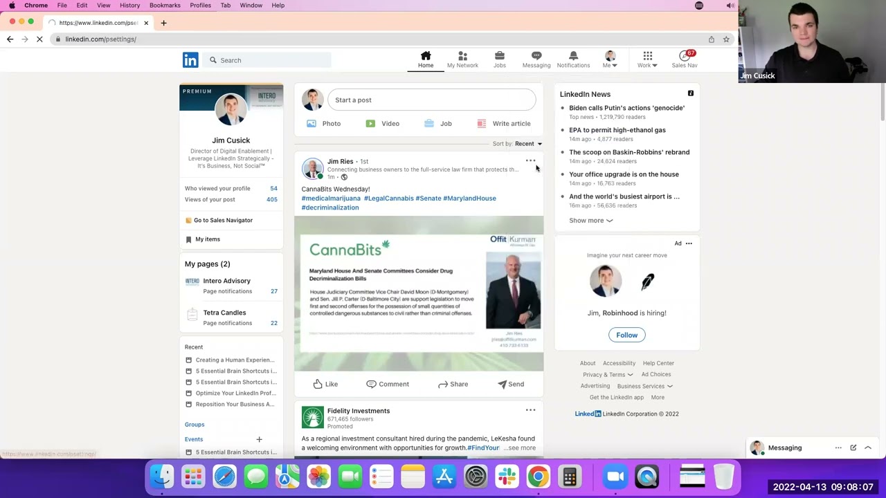Choose Write article under start a post
This screenshot has height=498, width=886.
click(x=504, y=124)
